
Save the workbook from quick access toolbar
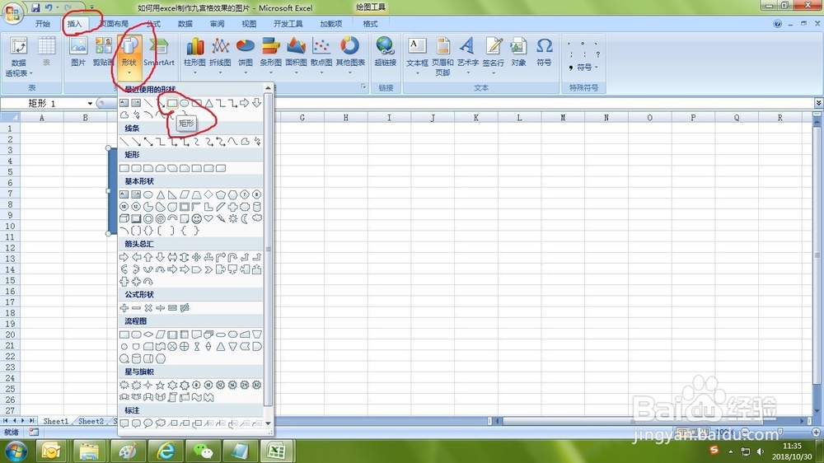click(x=35, y=7)
